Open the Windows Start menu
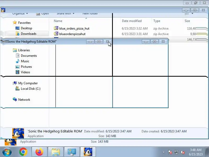Screen dimensions: 209x157 click(x=7, y=152)
